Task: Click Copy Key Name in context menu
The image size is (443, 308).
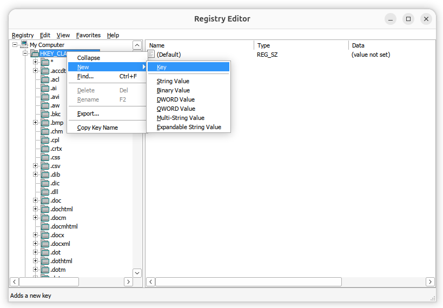Action: 97,128
